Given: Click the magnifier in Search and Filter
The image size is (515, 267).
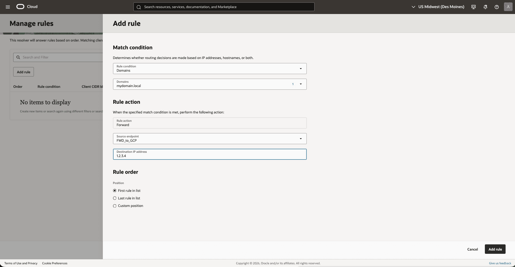Looking at the screenshot, I should 18,57.
